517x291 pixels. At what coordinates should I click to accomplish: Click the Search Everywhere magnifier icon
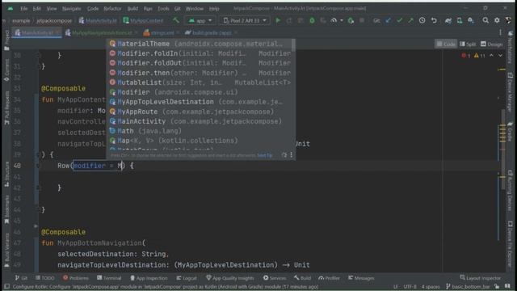point(485,20)
